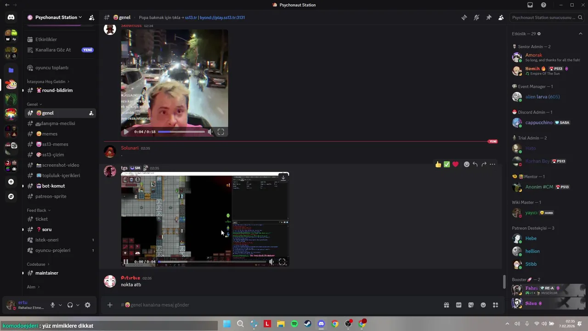Click invite icon on genel channel row

click(91, 113)
